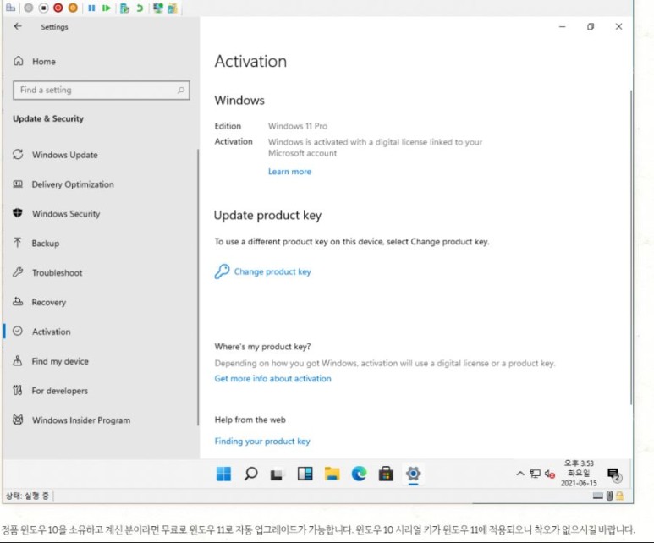
Task: Expand the system tray hidden icons chevron
Action: [520, 474]
